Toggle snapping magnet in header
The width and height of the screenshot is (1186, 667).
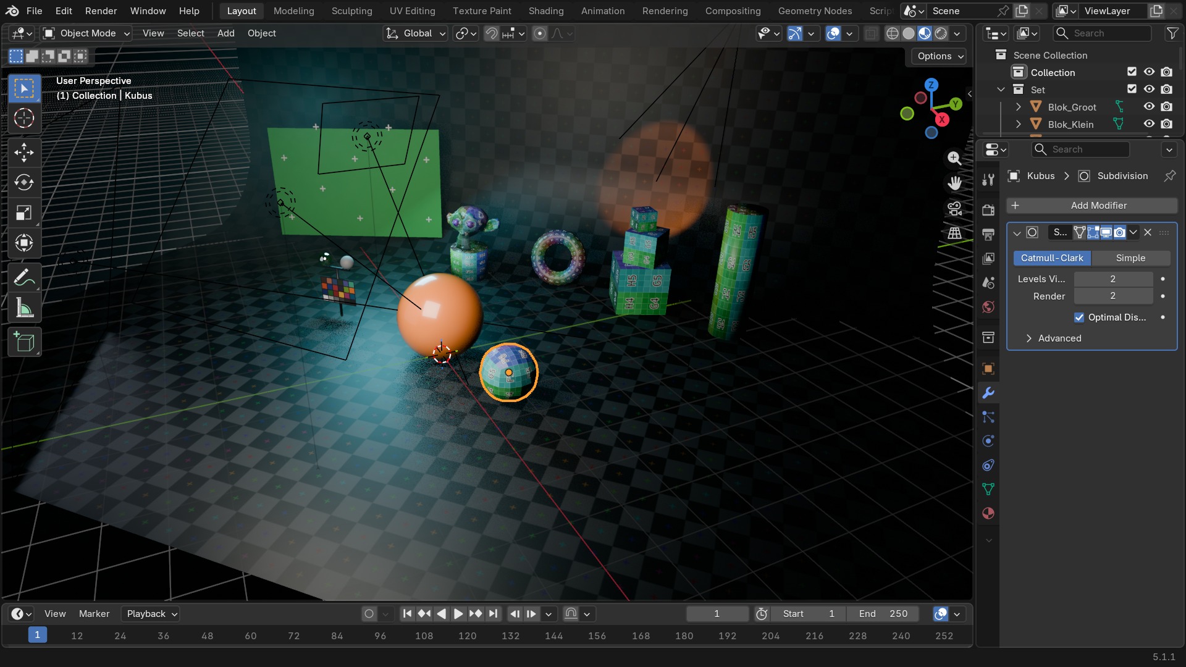492,33
